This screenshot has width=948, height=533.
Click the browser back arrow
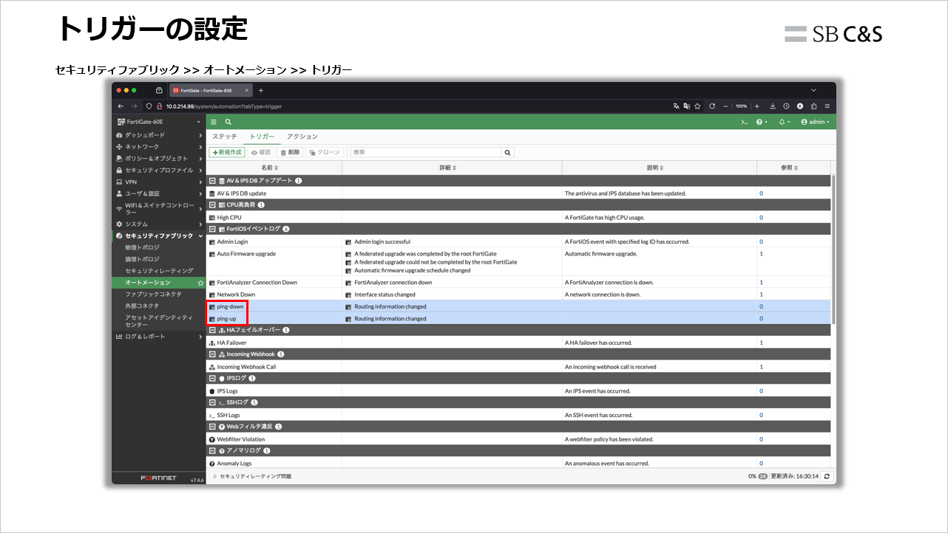121,106
